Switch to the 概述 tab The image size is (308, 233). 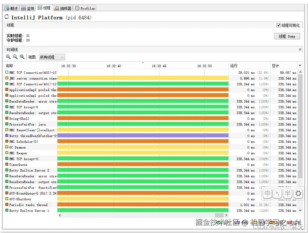12,8
